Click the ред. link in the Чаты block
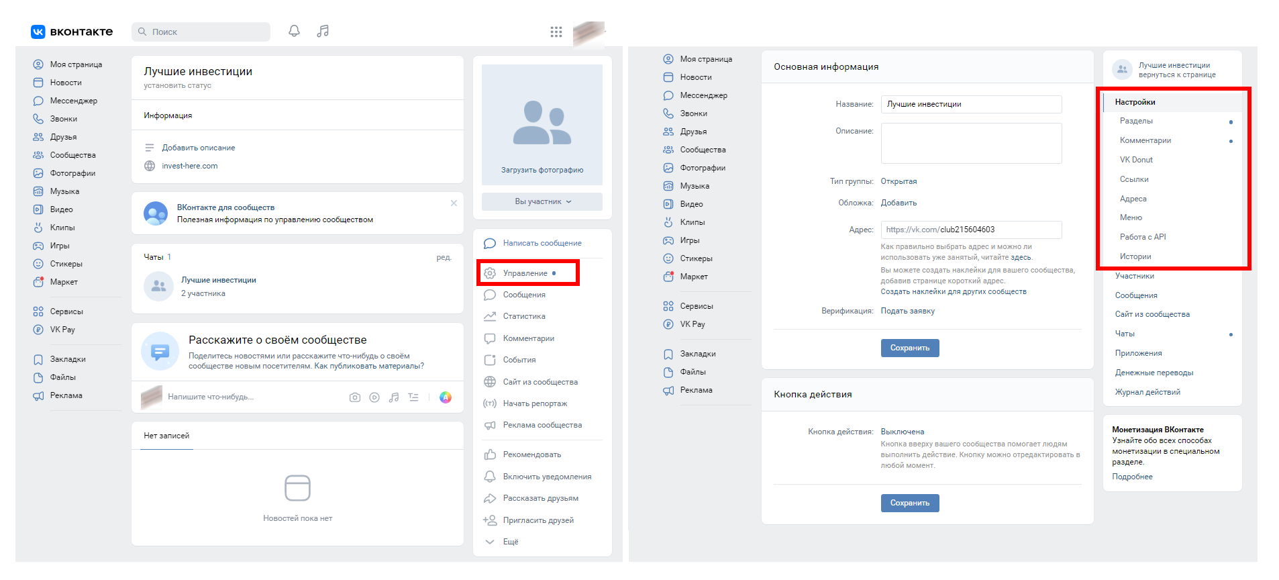1279x580 pixels. point(444,257)
